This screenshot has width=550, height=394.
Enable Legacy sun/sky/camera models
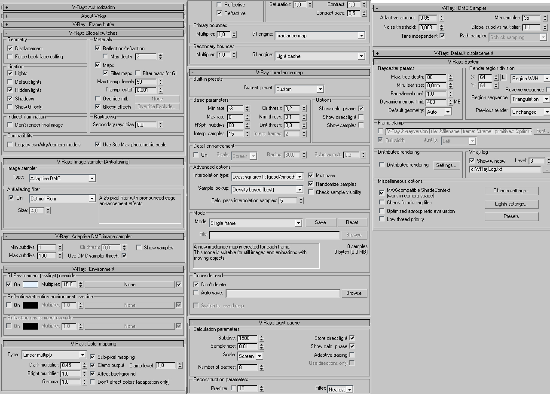10,145
